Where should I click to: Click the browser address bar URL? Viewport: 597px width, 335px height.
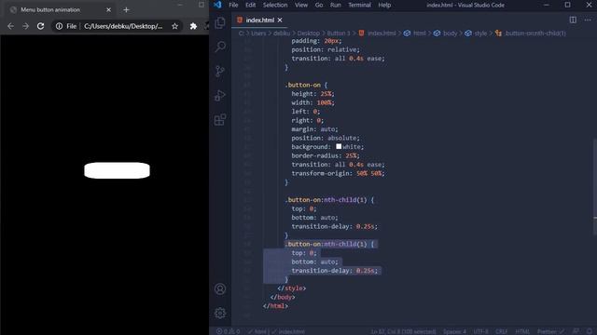pos(123,26)
